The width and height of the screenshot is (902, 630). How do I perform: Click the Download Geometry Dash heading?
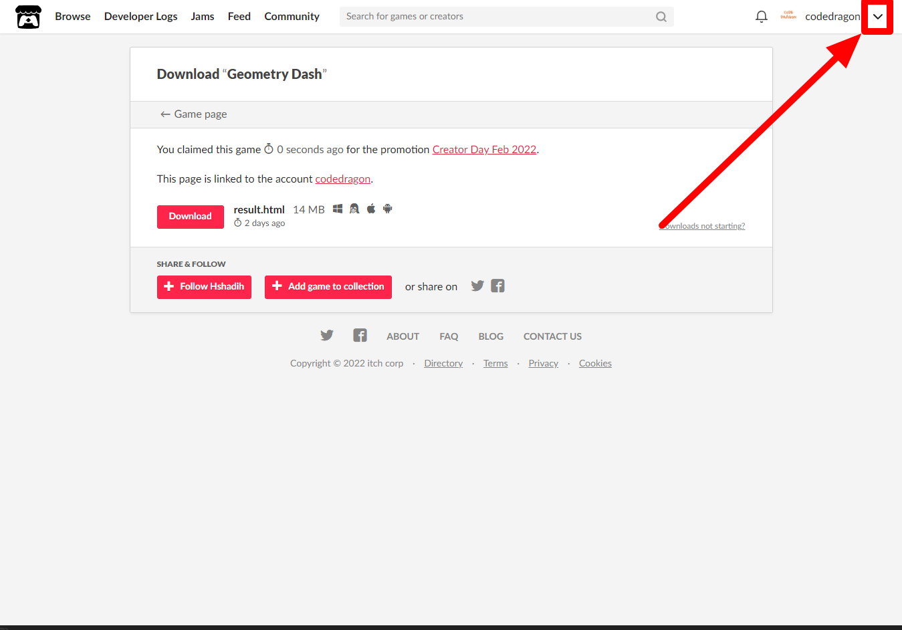coord(242,74)
